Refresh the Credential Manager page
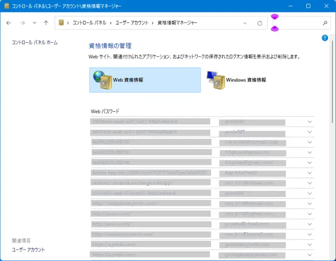 260,23
